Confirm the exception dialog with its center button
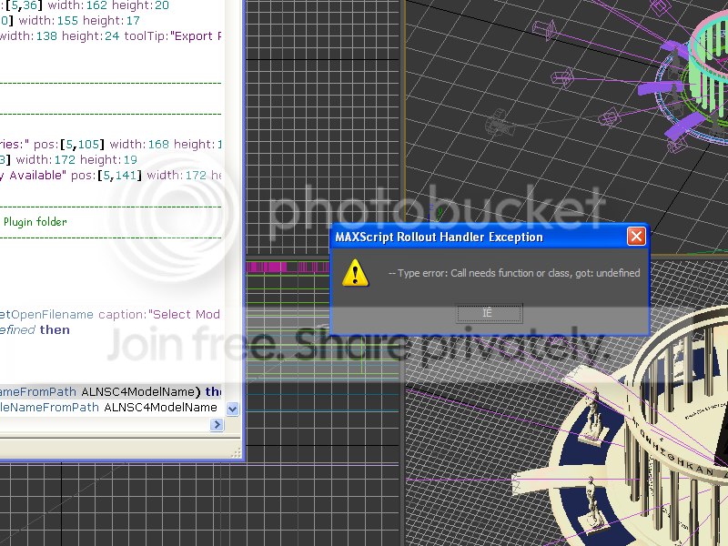The height and width of the screenshot is (546, 728). click(489, 313)
